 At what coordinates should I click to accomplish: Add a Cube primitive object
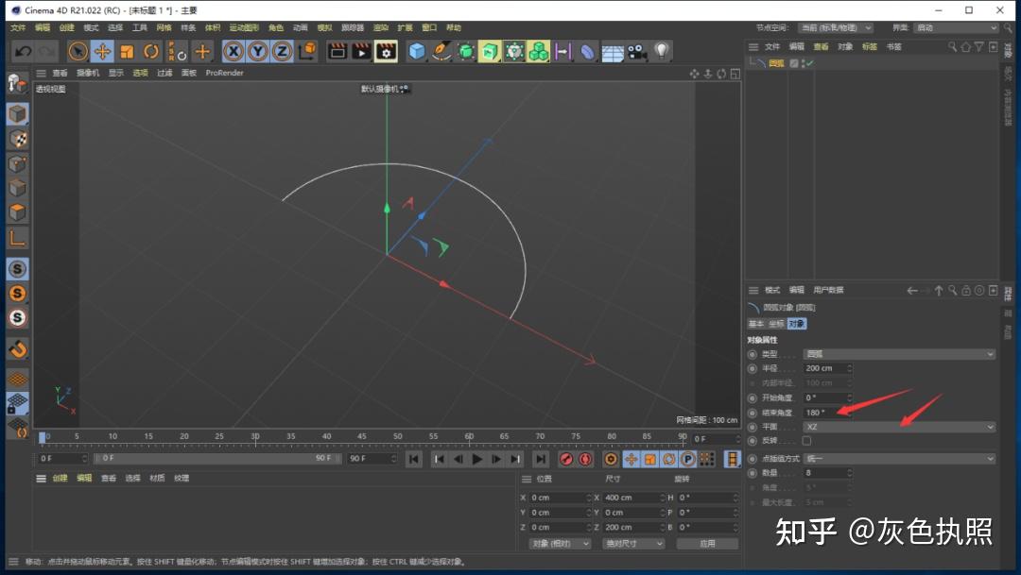(x=417, y=51)
